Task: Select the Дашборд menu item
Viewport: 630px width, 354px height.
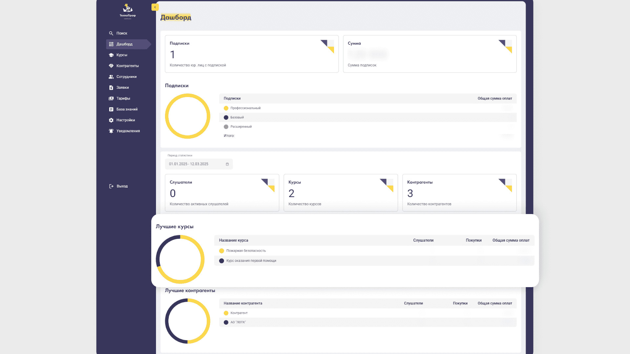Action: click(x=124, y=44)
